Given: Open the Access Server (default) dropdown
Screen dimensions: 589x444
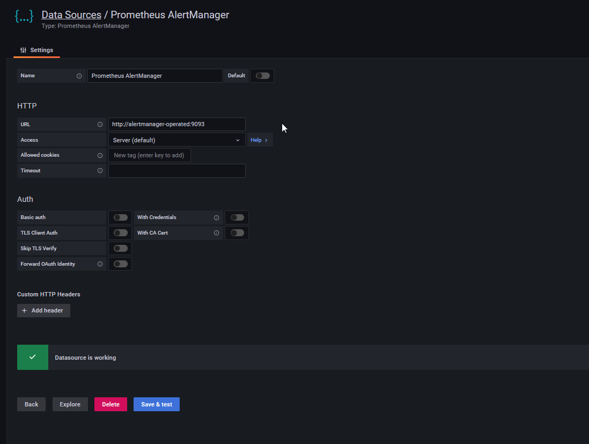Looking at the screenshot, I should click(x=177, y=140).
